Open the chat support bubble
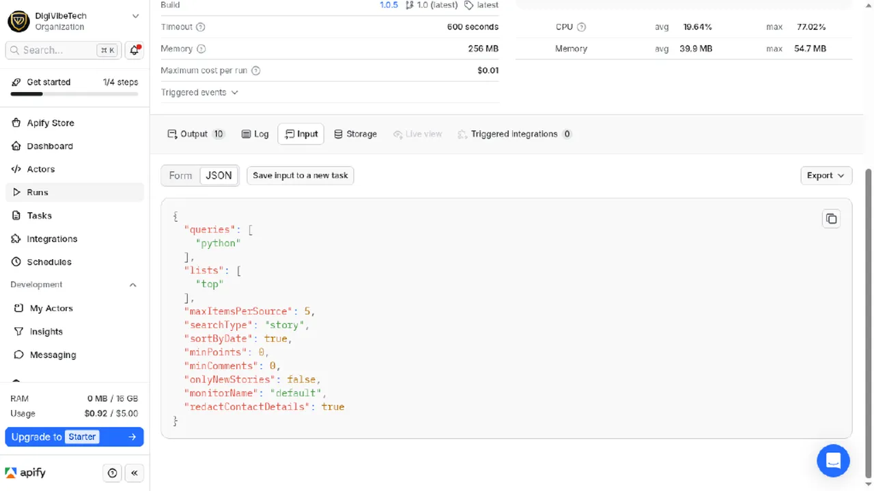Screen dimensions: 874x491 click(x=833, y=460)
